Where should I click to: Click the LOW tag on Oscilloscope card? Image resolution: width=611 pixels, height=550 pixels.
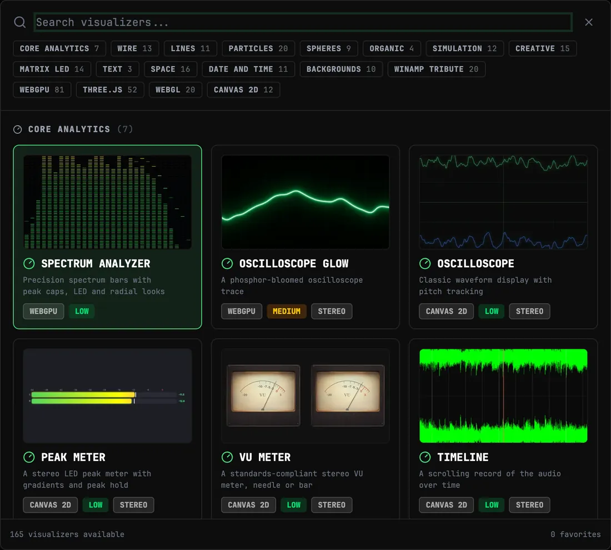(x=492, y=311)
